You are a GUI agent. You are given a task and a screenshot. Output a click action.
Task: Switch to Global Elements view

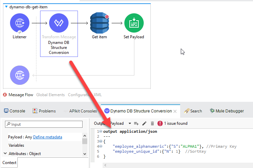click(50, 95)
